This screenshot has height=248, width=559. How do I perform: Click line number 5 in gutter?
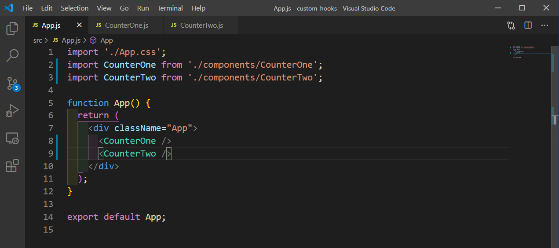51,103
